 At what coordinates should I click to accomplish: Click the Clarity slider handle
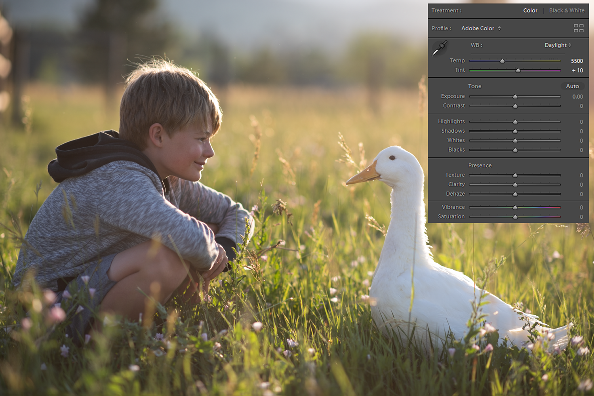tap(515, 185)
